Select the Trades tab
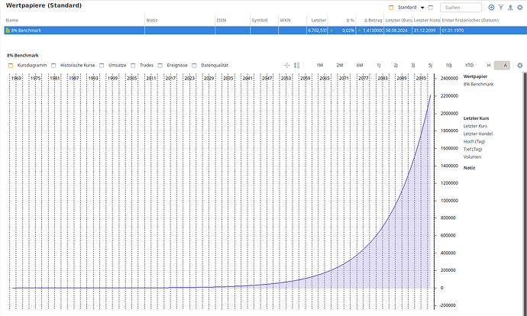The image size is (527, 316). click(x=146, y=66)
